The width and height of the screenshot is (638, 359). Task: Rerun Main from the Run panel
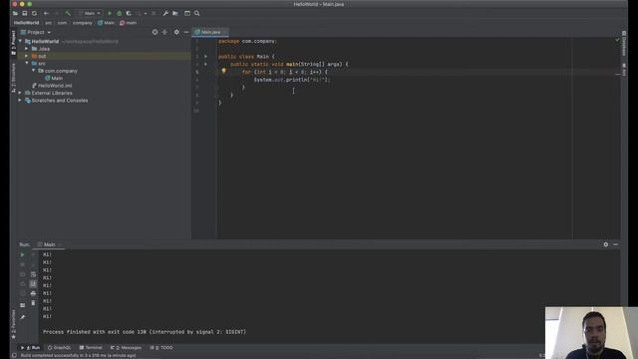click(x=22, y=255)
